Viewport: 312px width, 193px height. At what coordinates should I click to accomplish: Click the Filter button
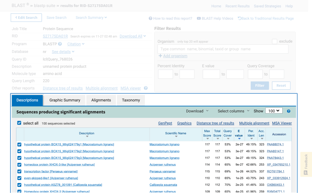tap(260, 85)
